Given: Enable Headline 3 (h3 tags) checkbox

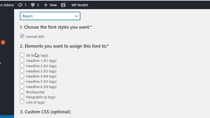Looking at the screenshot, I should [22, 70].
